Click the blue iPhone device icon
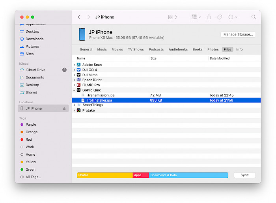 [82, 34]
